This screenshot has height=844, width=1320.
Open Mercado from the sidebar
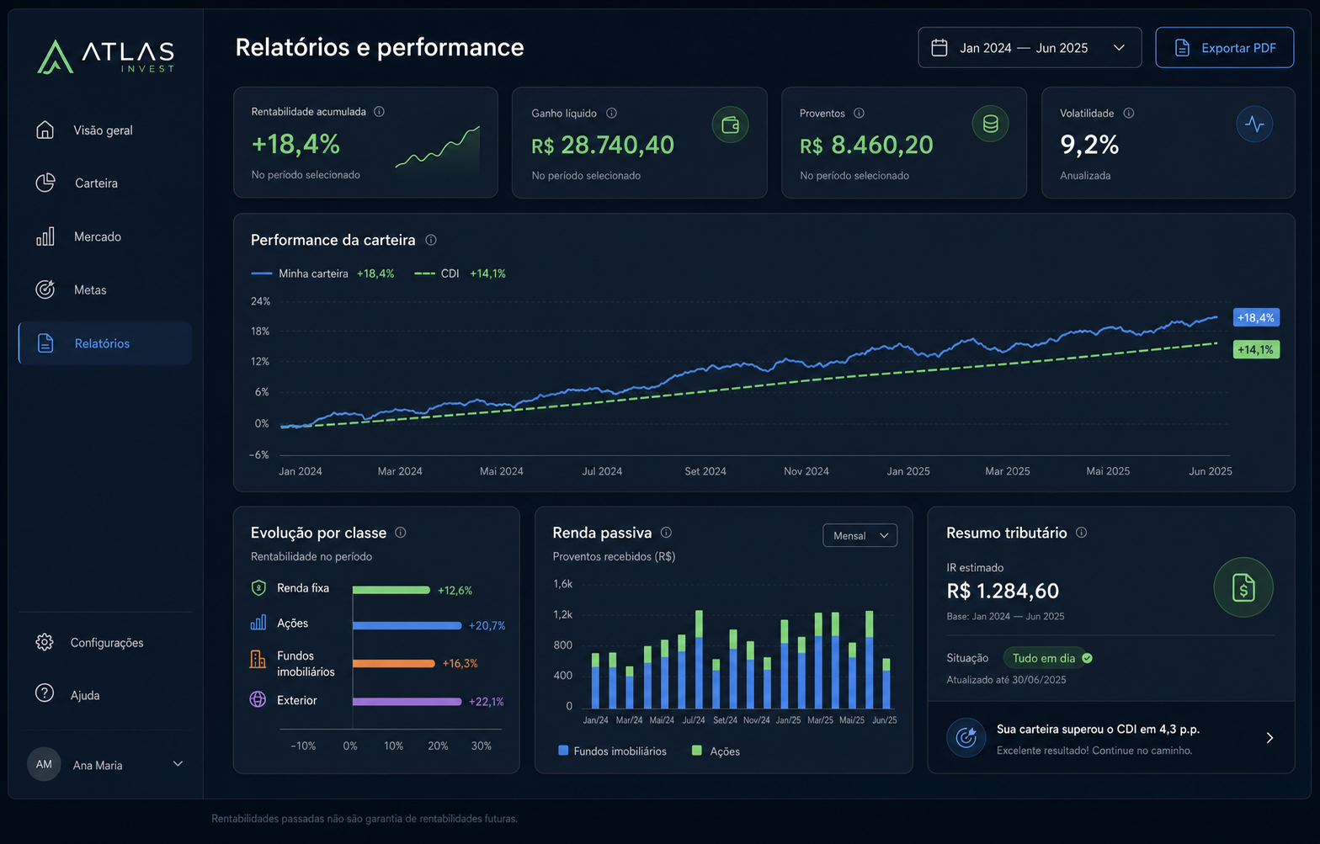coord(105,236)
